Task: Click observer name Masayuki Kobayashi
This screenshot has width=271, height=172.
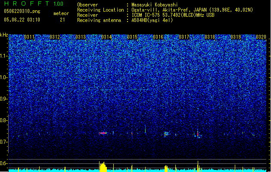Action: point(155,5)
